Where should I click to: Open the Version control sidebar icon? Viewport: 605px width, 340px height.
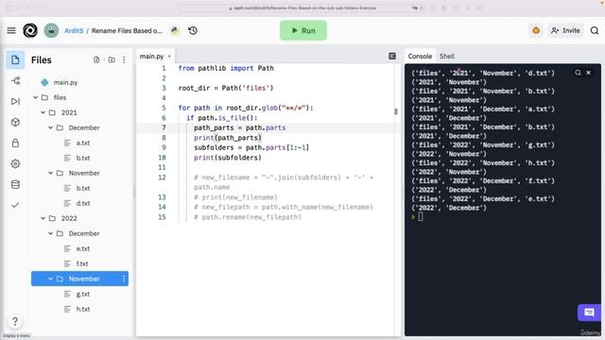(x=15, y=80)
